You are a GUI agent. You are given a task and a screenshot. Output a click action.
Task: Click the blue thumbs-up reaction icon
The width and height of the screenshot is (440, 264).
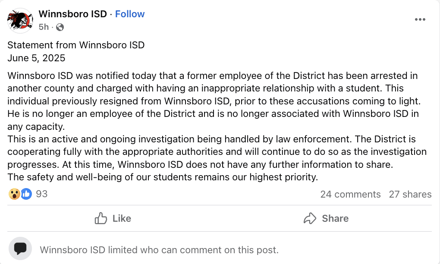click(x=26, y=194)
